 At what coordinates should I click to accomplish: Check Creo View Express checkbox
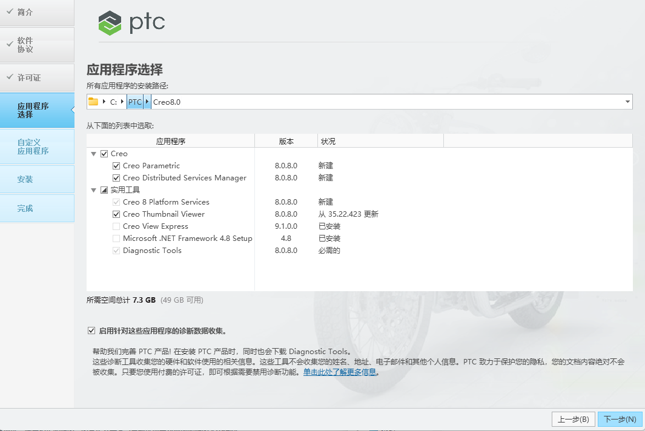(116, 226)
